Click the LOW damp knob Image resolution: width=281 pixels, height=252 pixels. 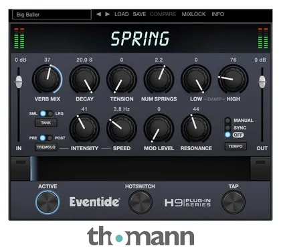(196, 79)
